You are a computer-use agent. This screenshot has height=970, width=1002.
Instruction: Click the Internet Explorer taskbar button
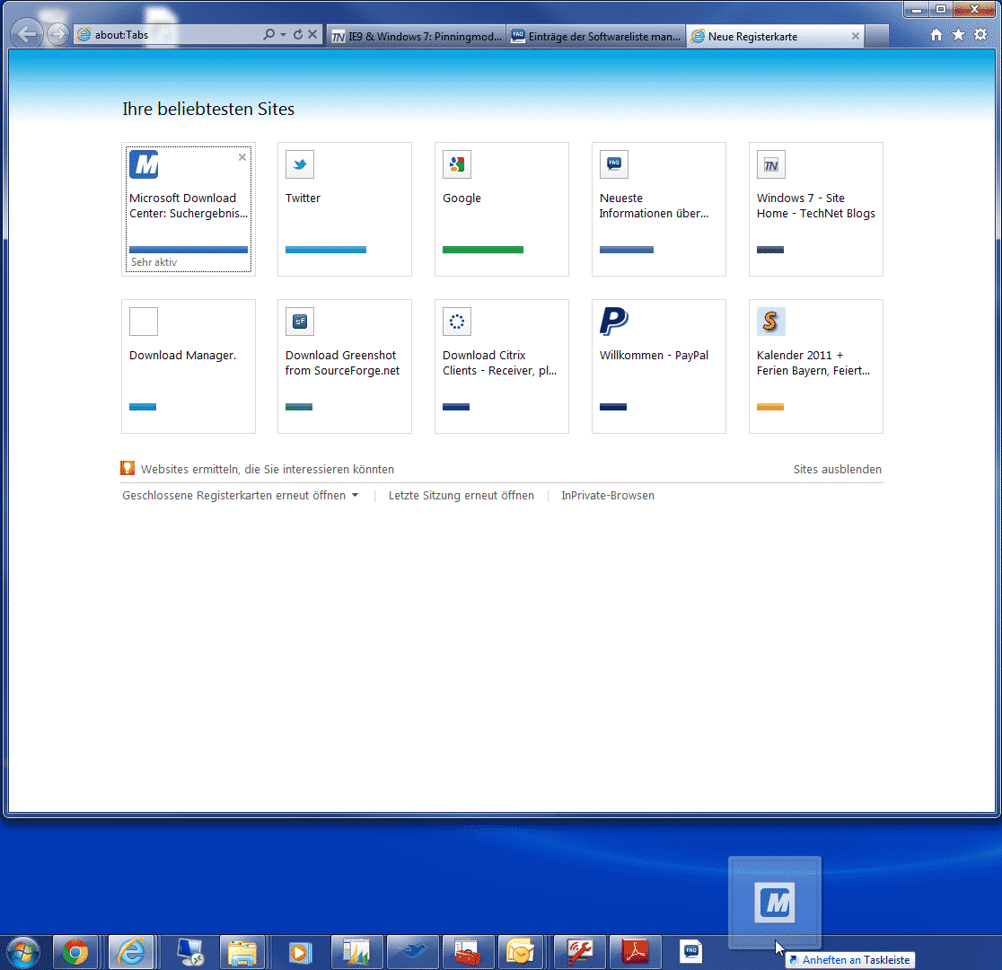[132, 953]
